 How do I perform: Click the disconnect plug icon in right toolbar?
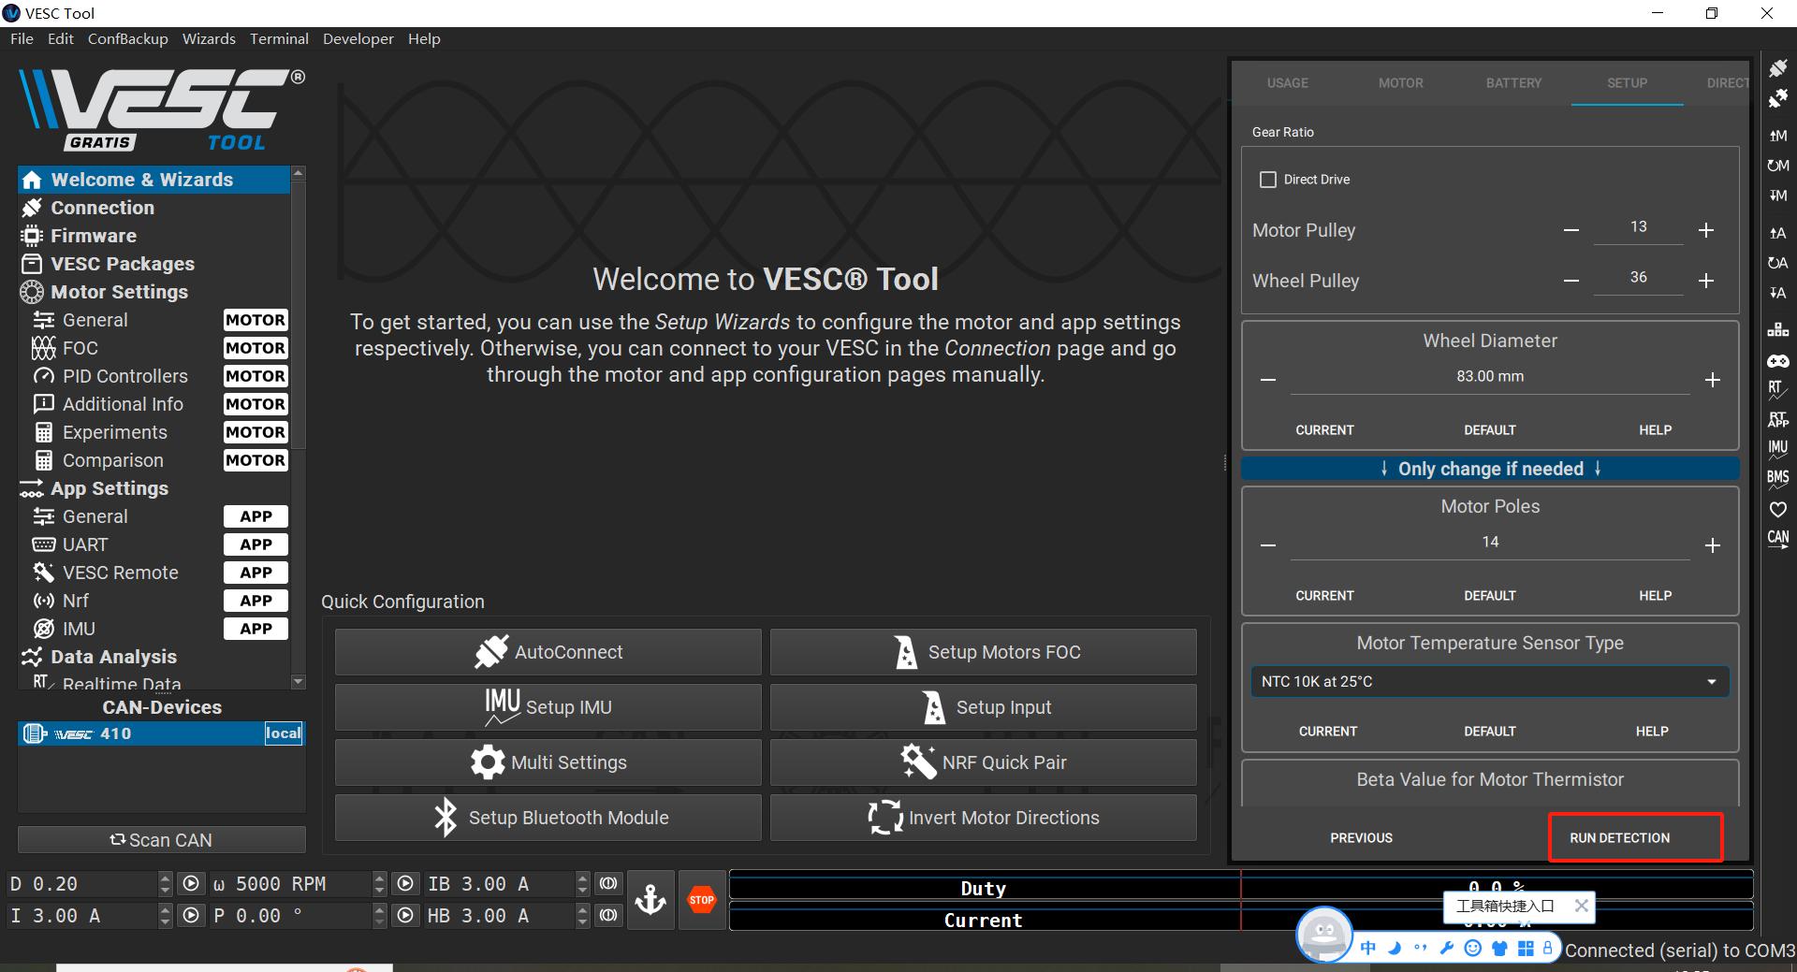[1777, 98]
